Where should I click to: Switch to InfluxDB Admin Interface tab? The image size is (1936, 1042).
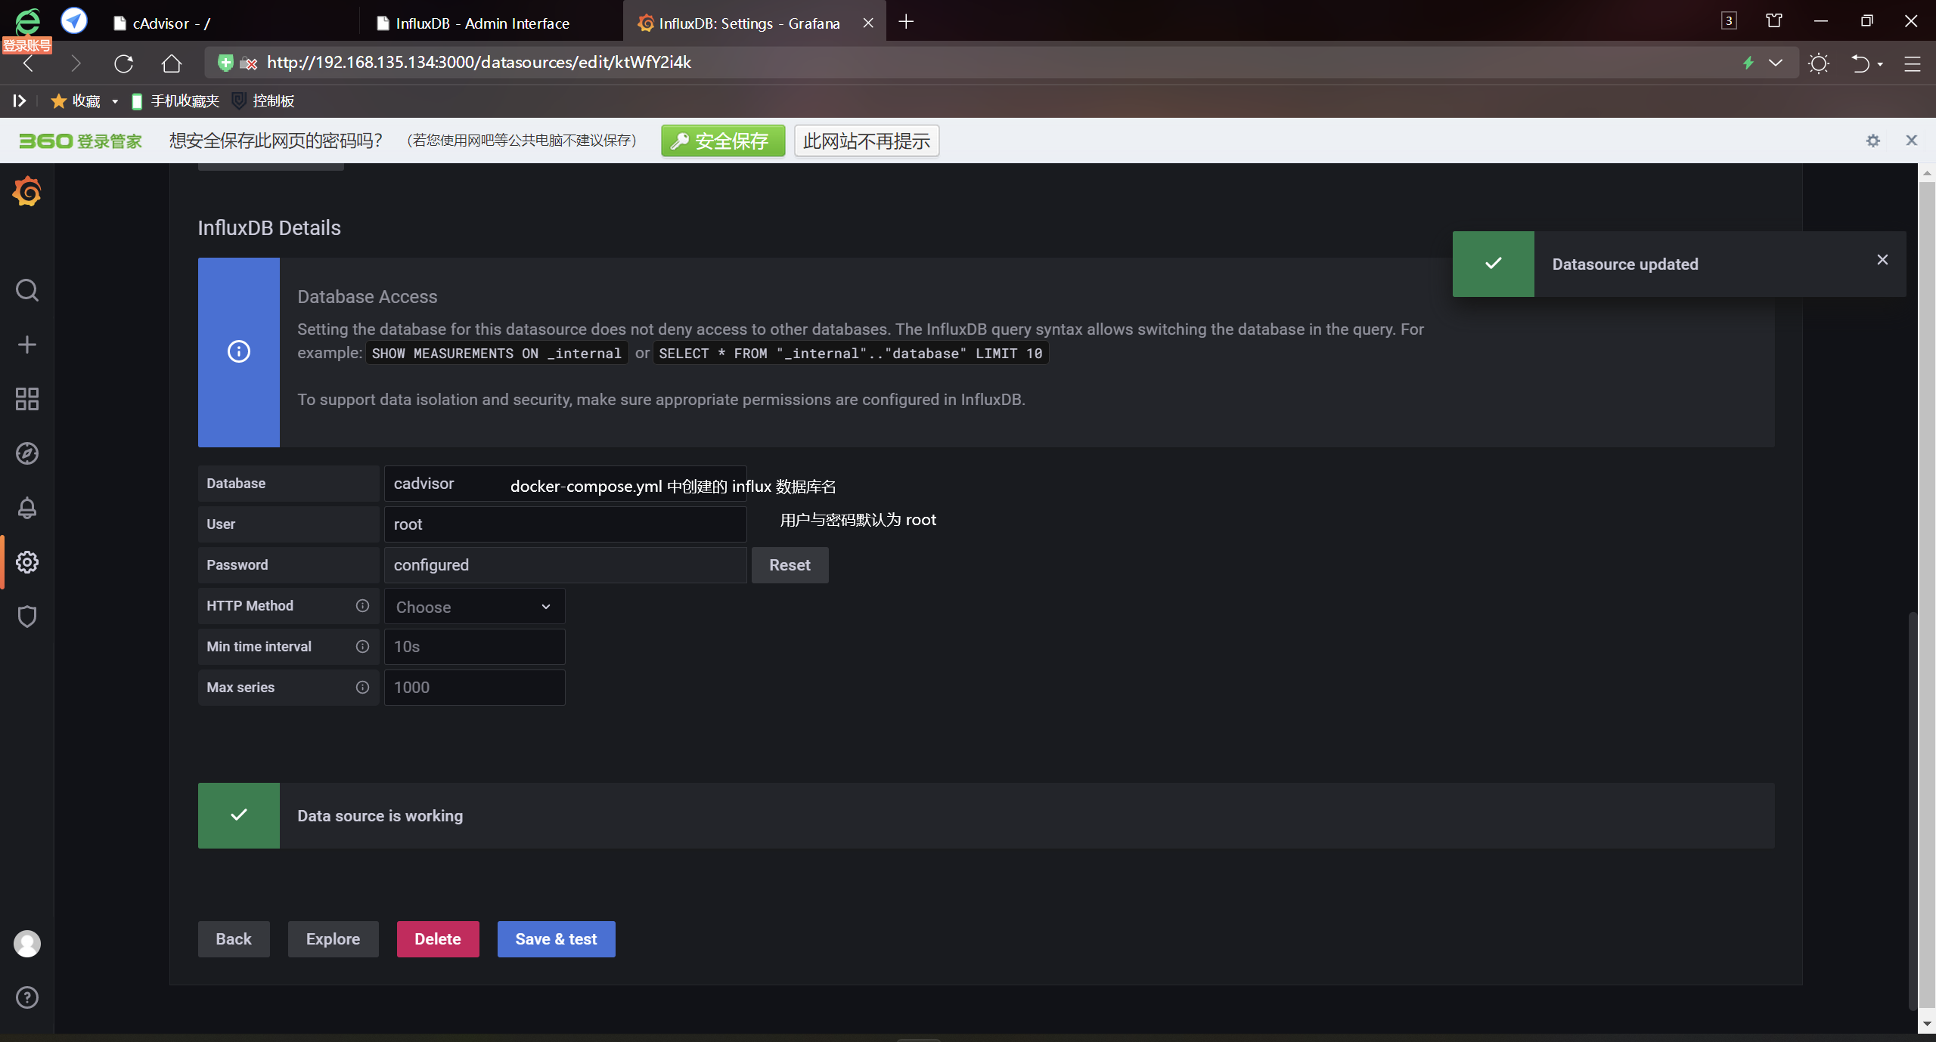click(482, 23)
